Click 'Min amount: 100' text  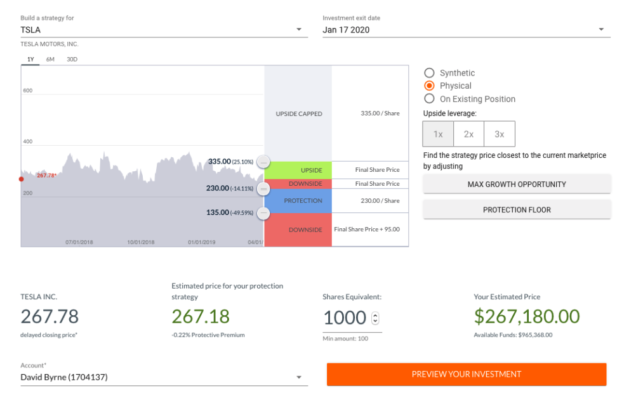(345, 339)
